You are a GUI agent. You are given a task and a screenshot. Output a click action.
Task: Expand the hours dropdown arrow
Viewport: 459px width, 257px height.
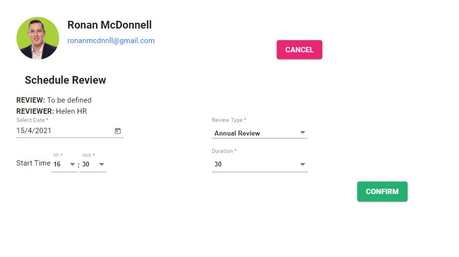pyautogui.click(x=72, y=165)
